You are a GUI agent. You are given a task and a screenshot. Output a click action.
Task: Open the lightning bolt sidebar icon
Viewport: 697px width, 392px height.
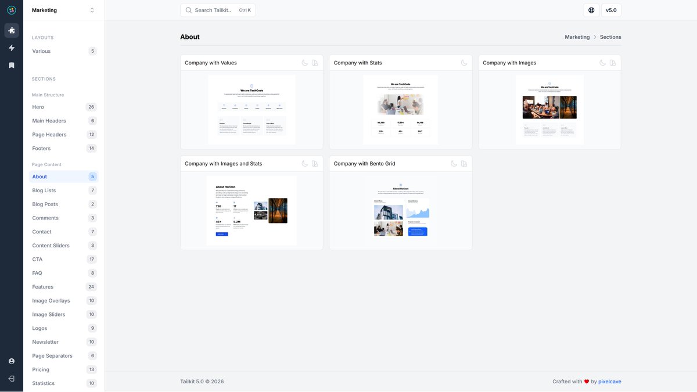click(x=12, y=48)
